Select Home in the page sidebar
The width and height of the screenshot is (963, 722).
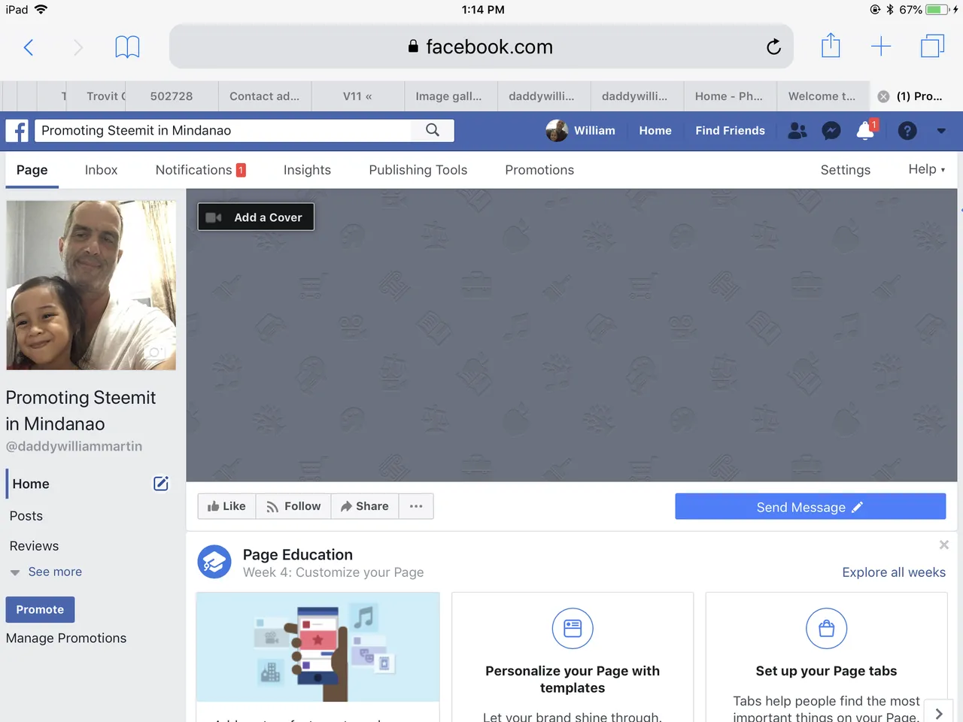click(x=31, y=484)
